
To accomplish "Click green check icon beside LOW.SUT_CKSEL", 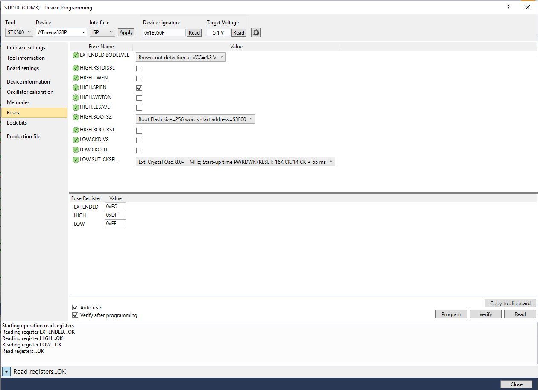I will coord(76,160).
